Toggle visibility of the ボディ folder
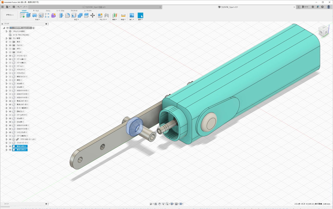333x209 pixels. (10, 49)
